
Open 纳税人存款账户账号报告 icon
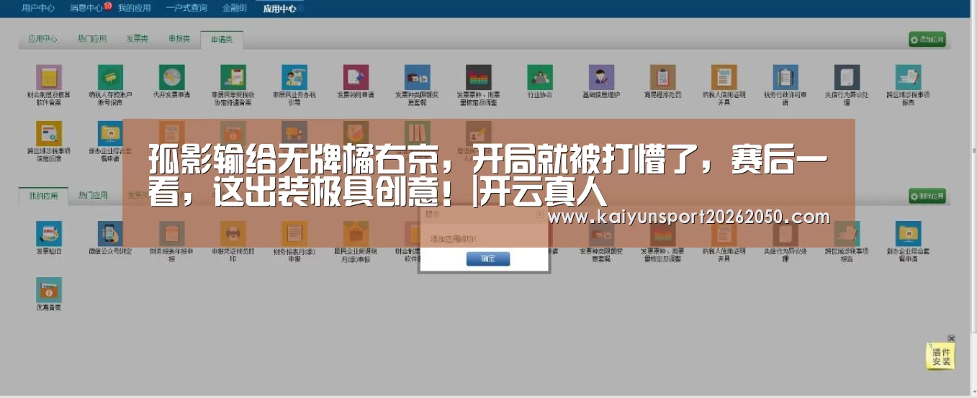click(110, 77)
